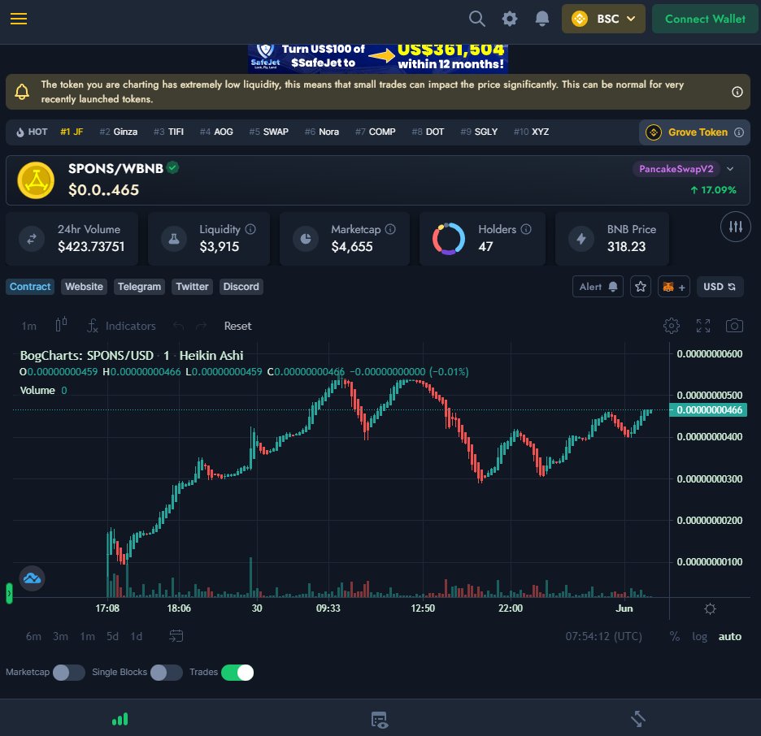Add token to favorites star
Viewport: 761px width, 736px height.
[x=640, y=287]
